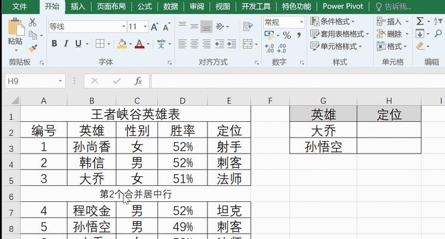This screenshot has width=445, height=239.
Task: Toggle italic formatting
Action: point(66,44)
